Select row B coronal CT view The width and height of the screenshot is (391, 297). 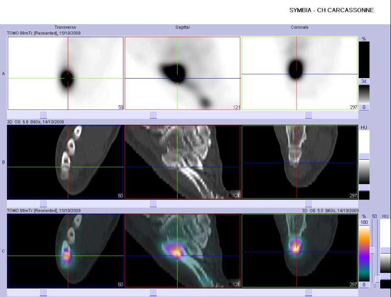[x=300, y=162]
